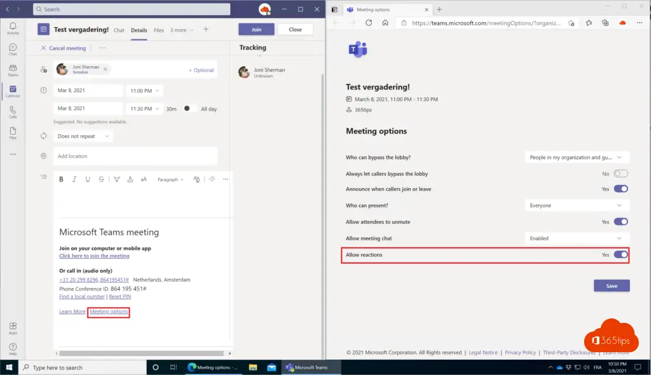Image resolution: width=651 pixels, height=375 pixels.
Task: Open Apps store in Teams sidebar
Action: click(13, 328)
